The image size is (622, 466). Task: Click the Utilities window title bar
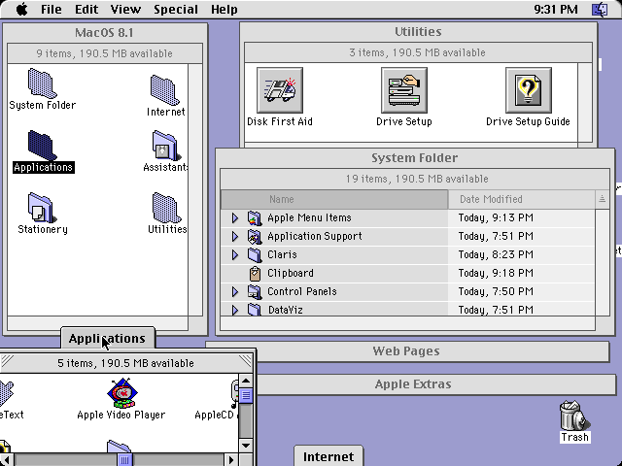[418, 32]
